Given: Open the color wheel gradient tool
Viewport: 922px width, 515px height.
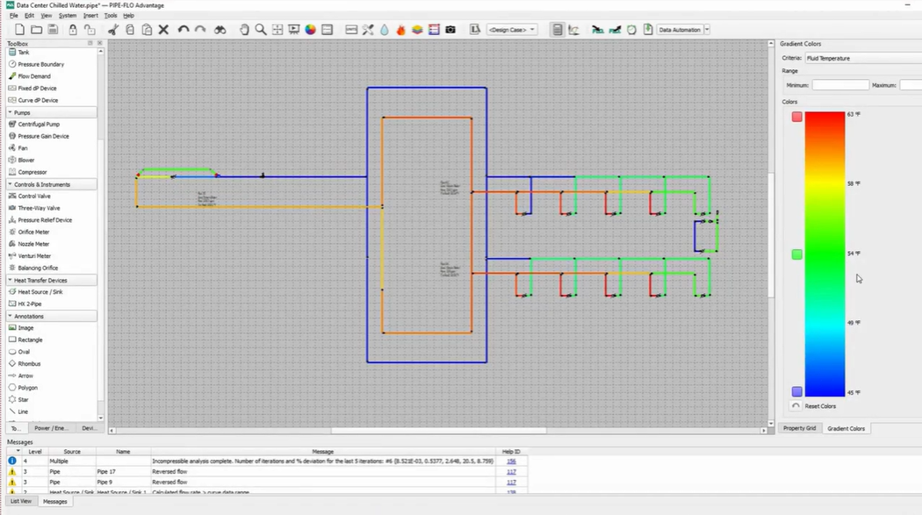Looking at the screenshot, I should pyautogui.click(x=310, y=30).
